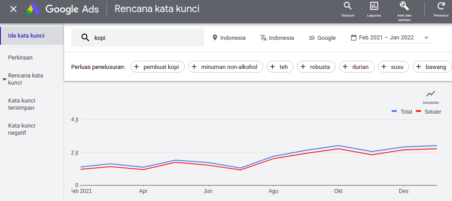This screenshot has width=452, height=201.
Task: Click the Okt month label on chart
Action: pyautogui.click(x=338, y=191)
